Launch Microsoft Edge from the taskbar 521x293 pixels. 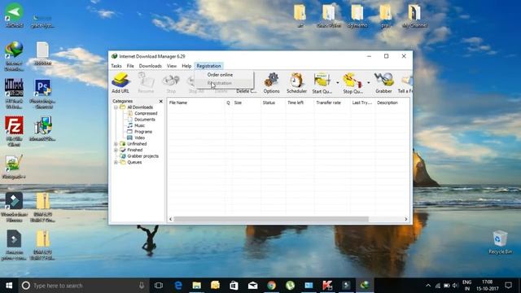point(178,286)
